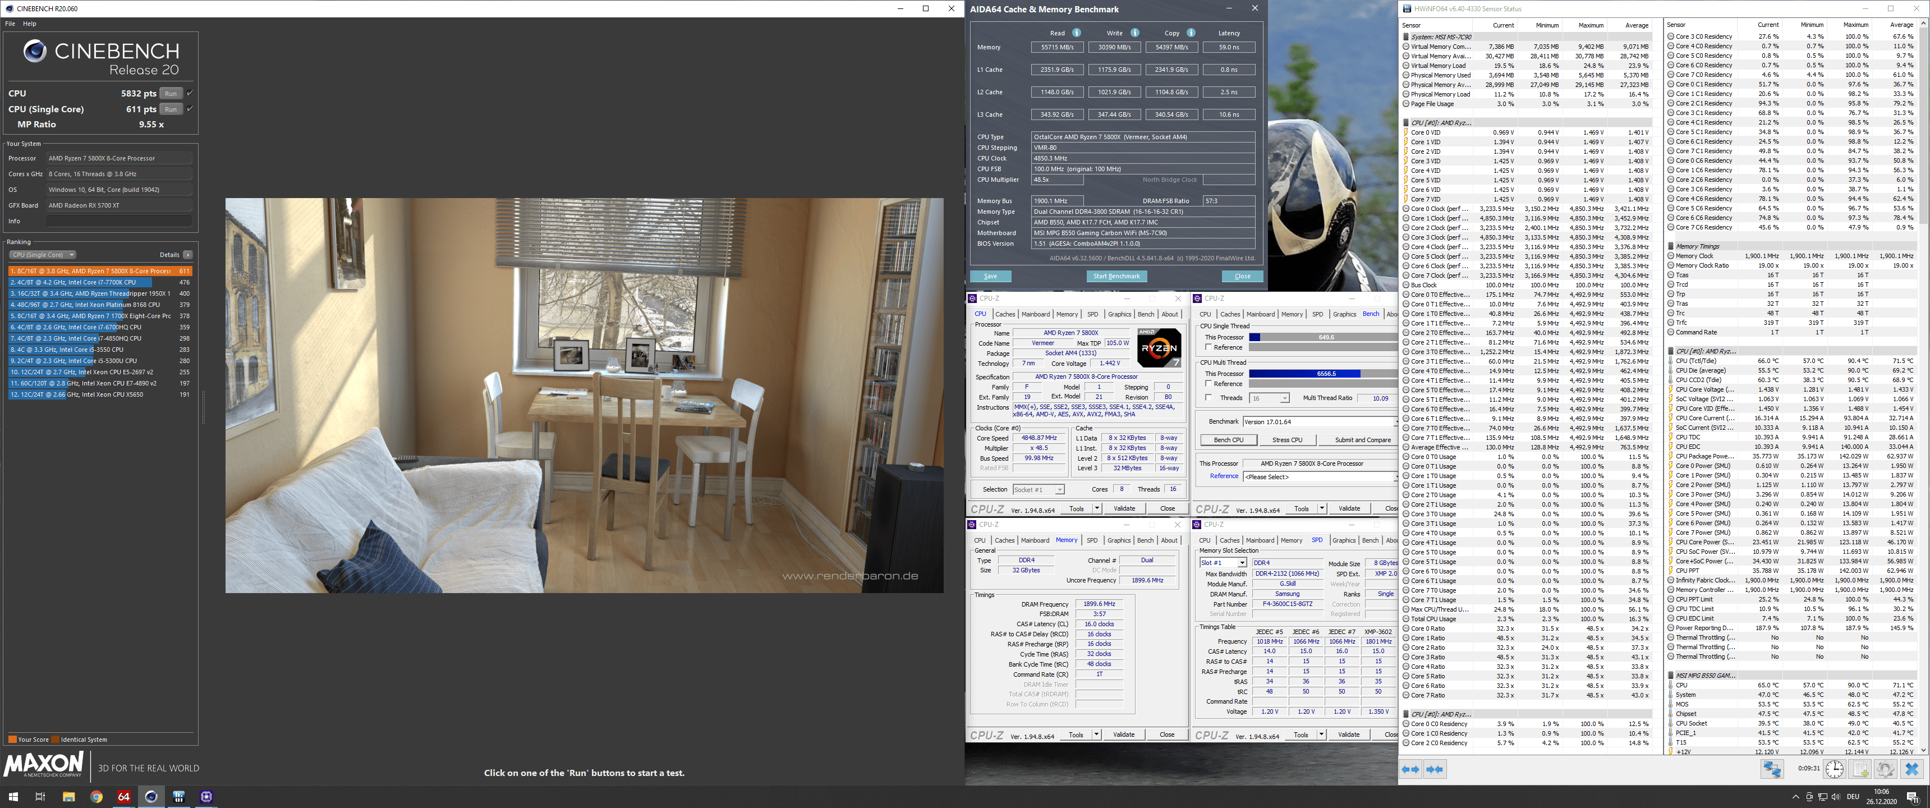This screenshot has width=1930, height=808.
Task: Select ranking row Intel Core i7-7700K
Action: (x=100, y=283)
